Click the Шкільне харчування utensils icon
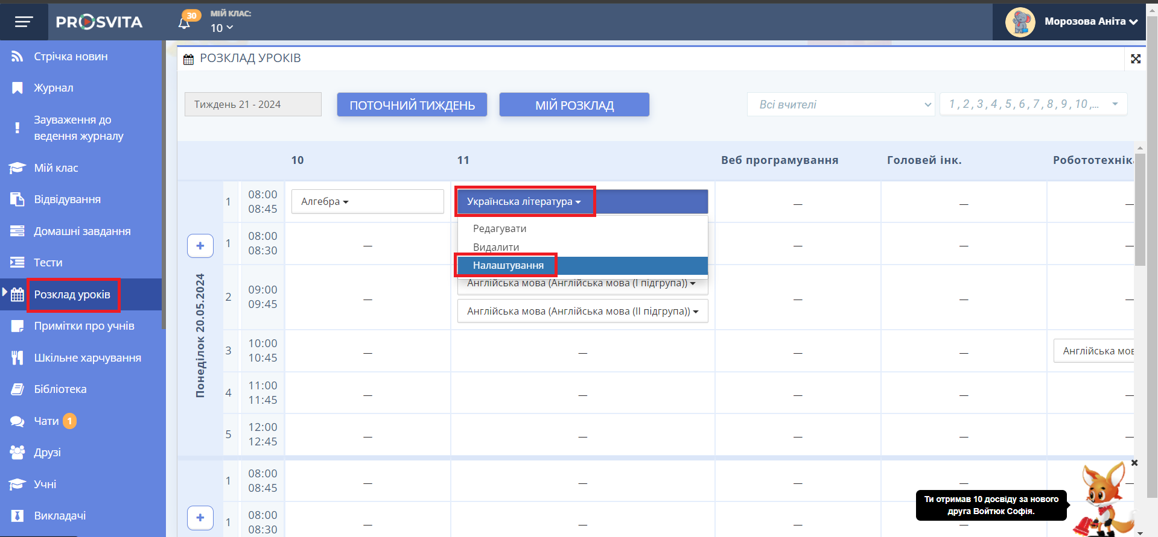1158x537 pixels. 17,358
